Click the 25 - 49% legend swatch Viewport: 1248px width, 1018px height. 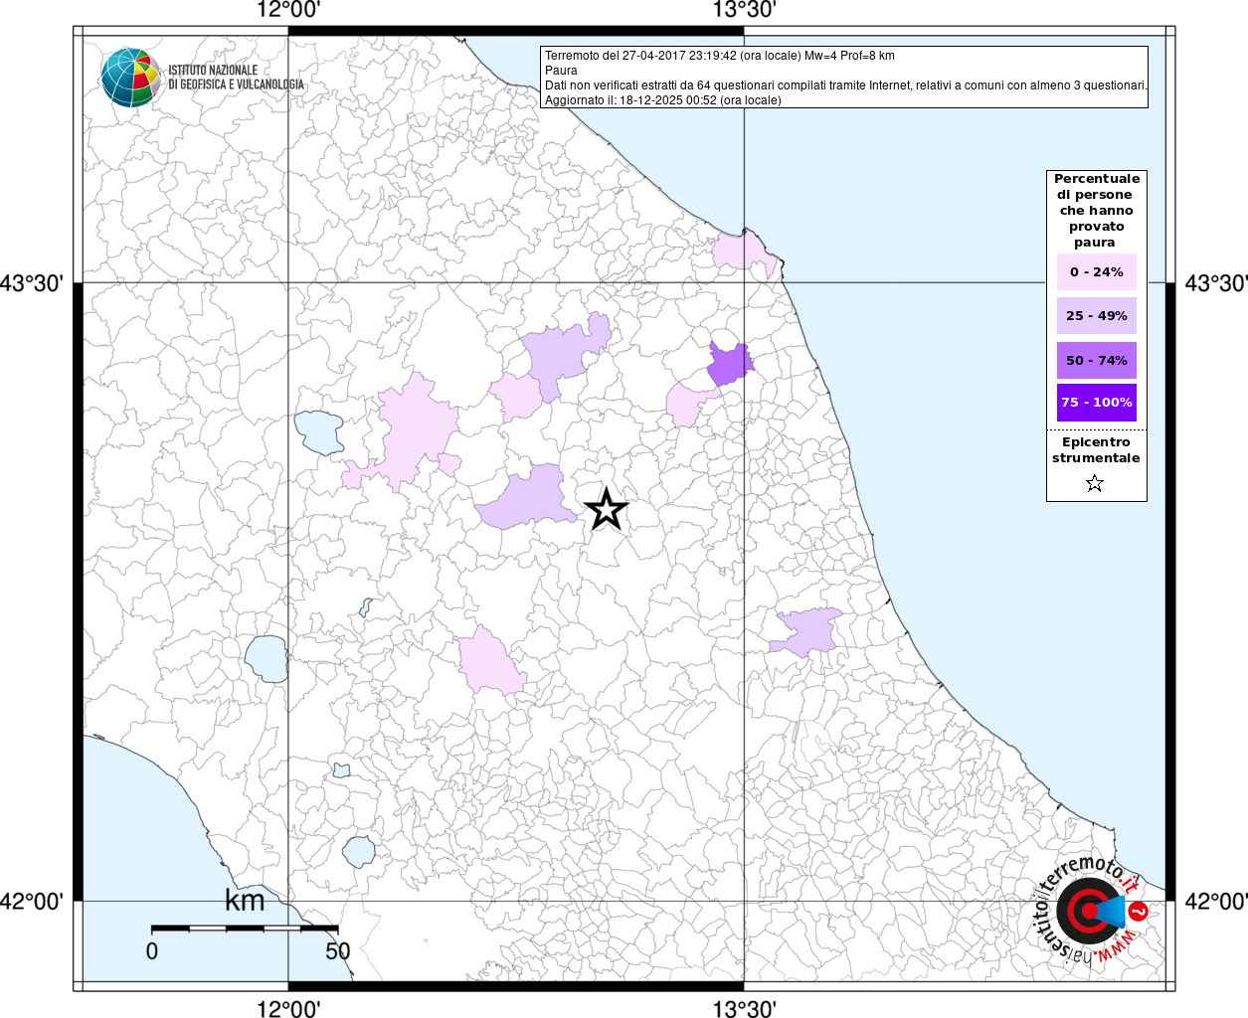coord(1096,316)
